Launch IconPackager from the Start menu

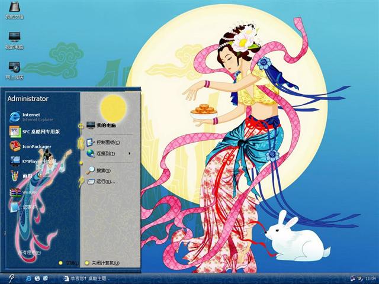click(30, 146)
